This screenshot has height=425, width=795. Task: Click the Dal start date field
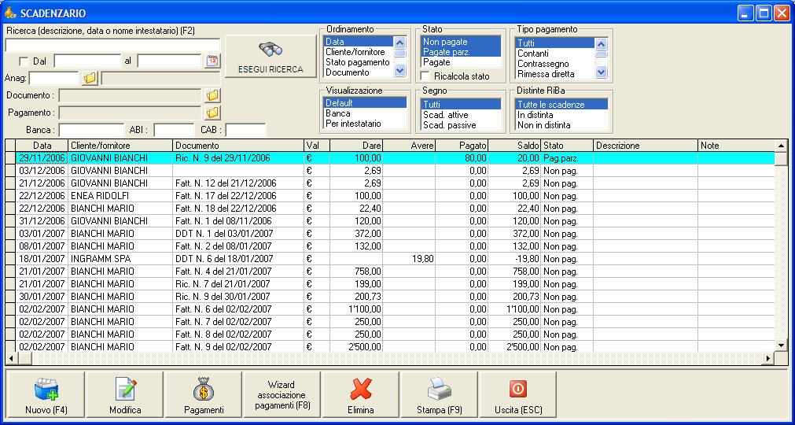[x=87, y=61]
